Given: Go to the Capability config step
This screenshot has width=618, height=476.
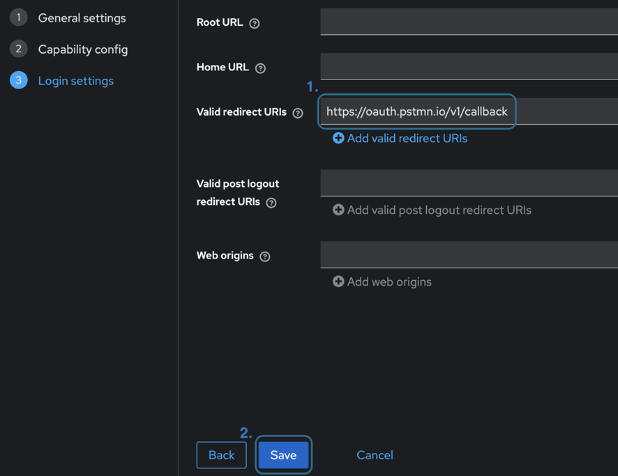Looking at the screenshot, I should pos(82,49).
